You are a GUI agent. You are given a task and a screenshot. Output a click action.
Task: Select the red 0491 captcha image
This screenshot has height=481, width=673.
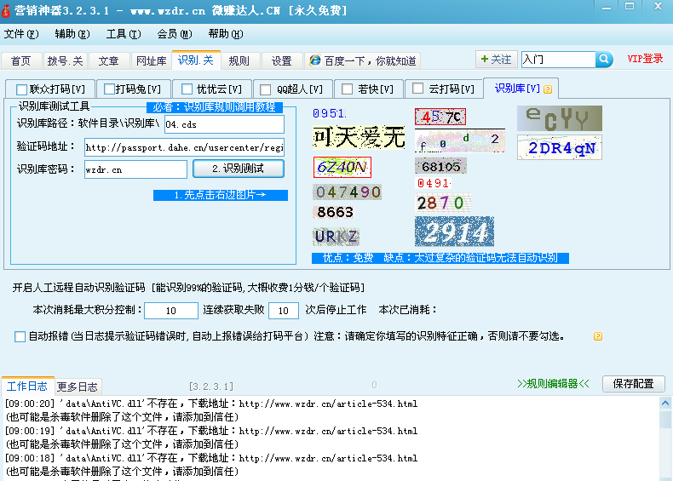pyautogui.click(x=434, y=183)
